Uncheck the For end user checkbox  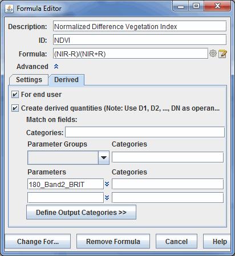(x=15, y=95)
